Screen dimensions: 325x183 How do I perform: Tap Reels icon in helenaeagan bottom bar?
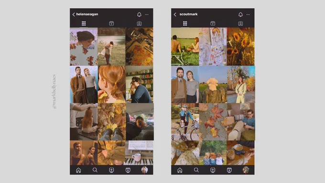pos(128,170)
